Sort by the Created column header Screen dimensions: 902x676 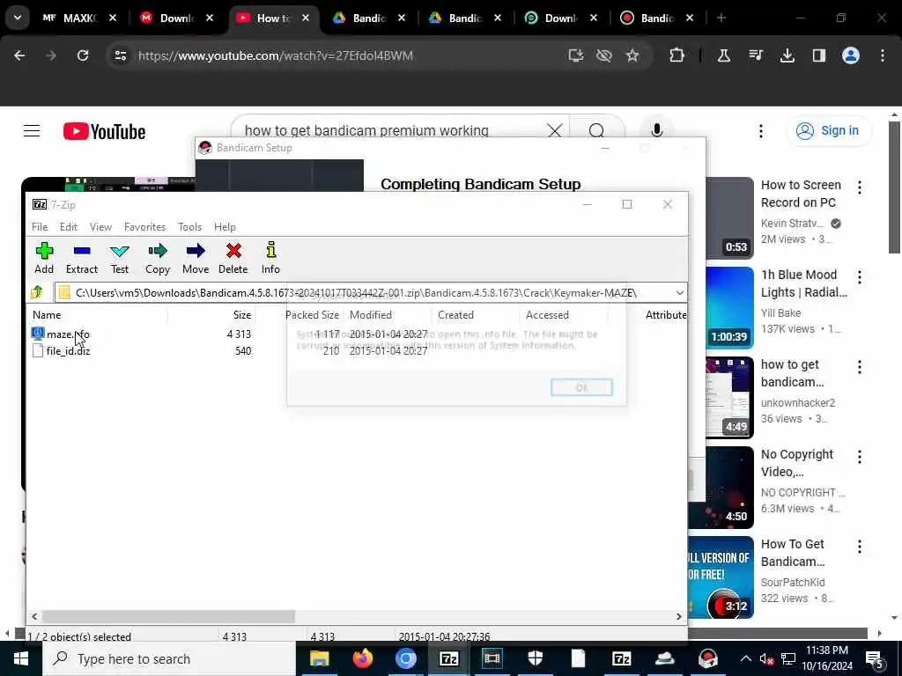pyautogui.click(x=455, y=315)
